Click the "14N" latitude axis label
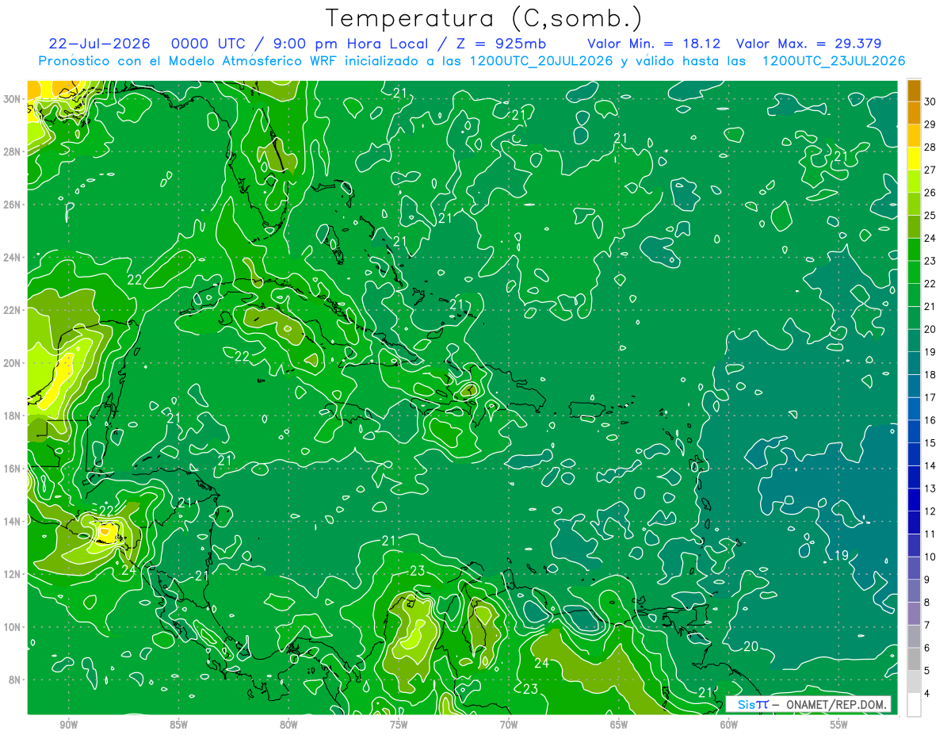951x735 pixels. [x=13, y=521]
